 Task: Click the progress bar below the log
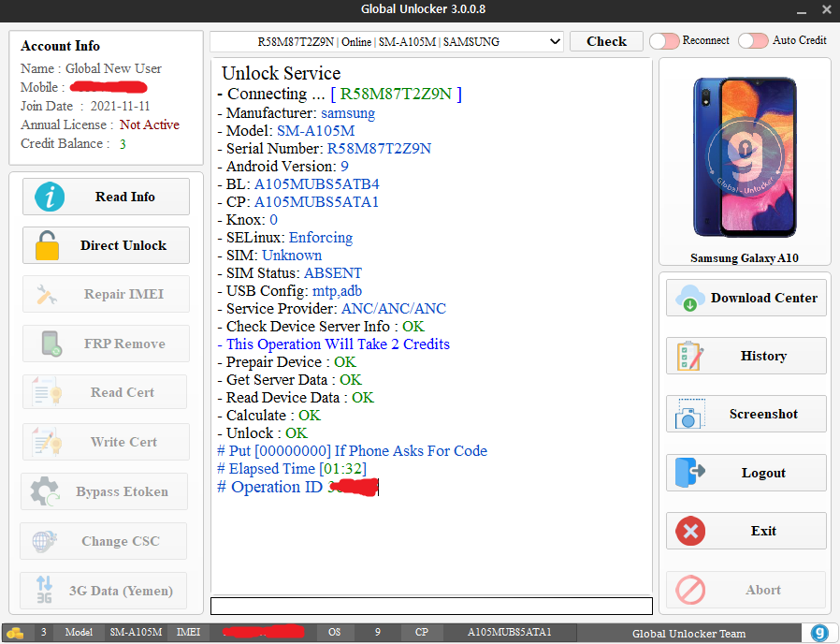coord(431,606)
